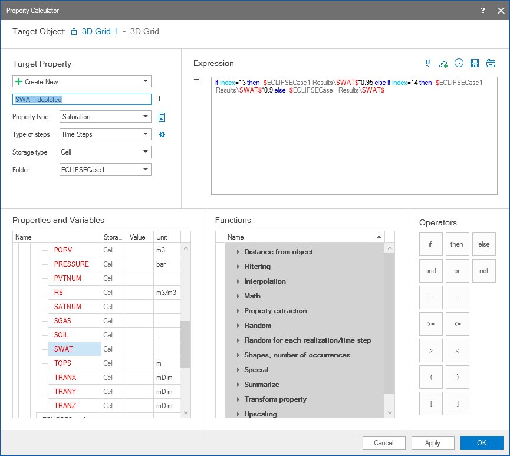Viewport: 510px width, 456px height.
Task: Save the expression with the floppy disk icon
Action: [475, 63]
